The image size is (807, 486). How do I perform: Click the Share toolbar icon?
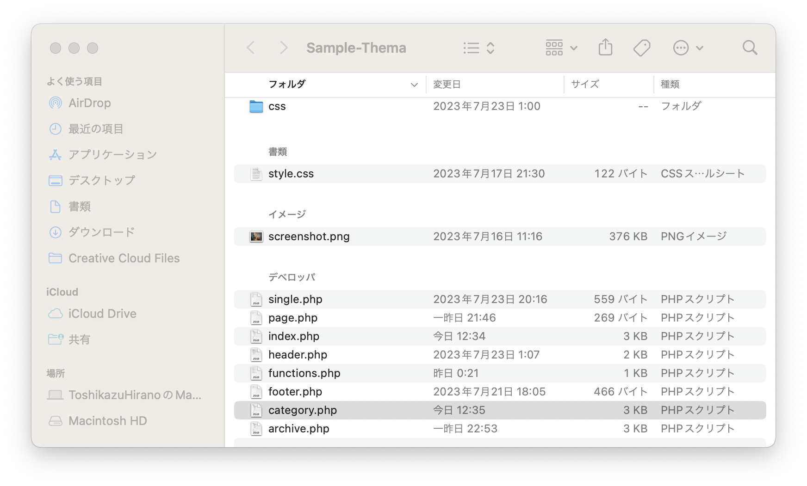(x=605, y=48)
